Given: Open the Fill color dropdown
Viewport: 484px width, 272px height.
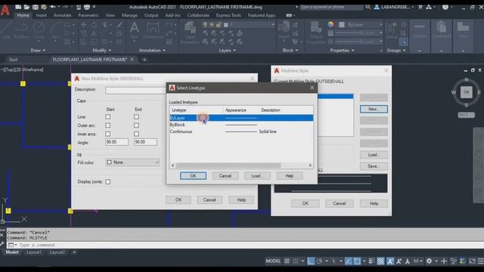Looking at the screenshot, I should pos(133,162).
